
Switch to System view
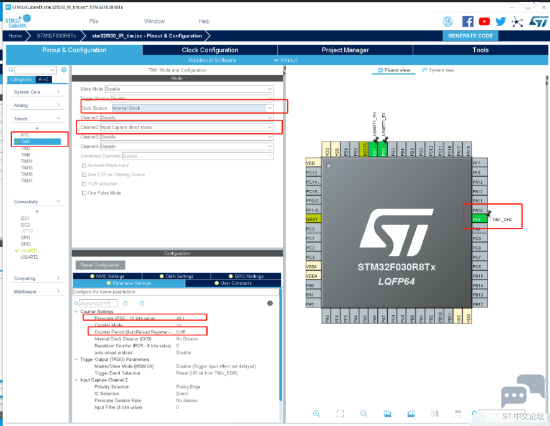pyautogui.click(x=438, y=70)
